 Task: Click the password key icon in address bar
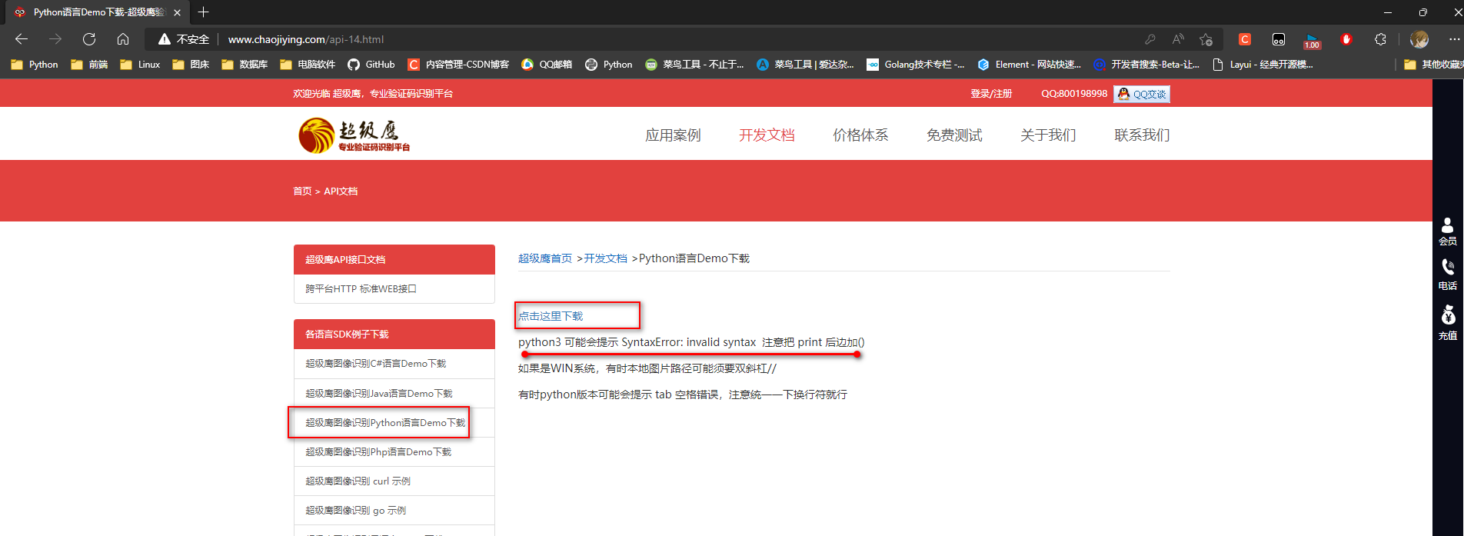pos(1150,39)
